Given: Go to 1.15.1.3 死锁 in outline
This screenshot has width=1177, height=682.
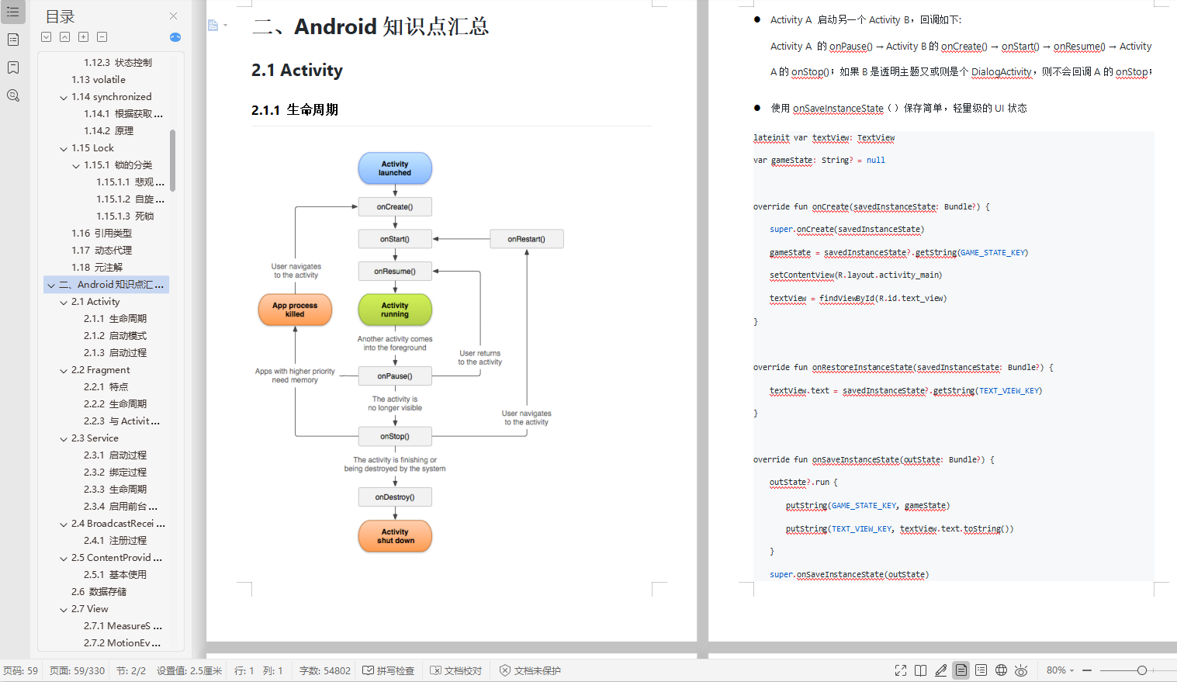Looking at the screenshot, I should point(125,216).
